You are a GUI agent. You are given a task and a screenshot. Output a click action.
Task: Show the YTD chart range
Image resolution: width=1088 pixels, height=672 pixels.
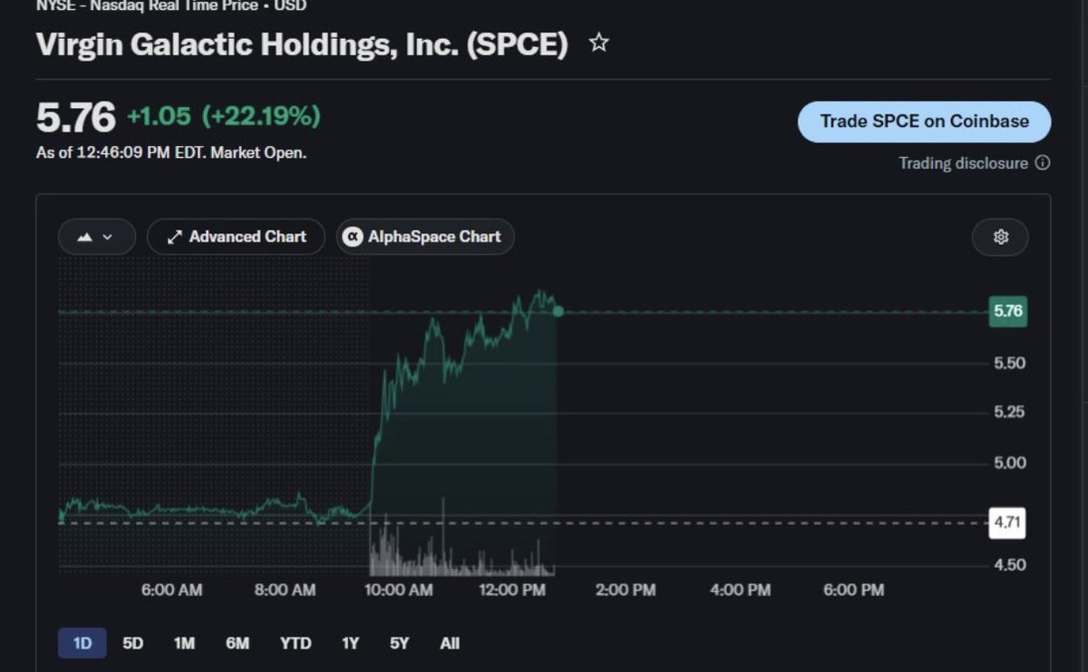pyautogui.click(x=296, y=643)
